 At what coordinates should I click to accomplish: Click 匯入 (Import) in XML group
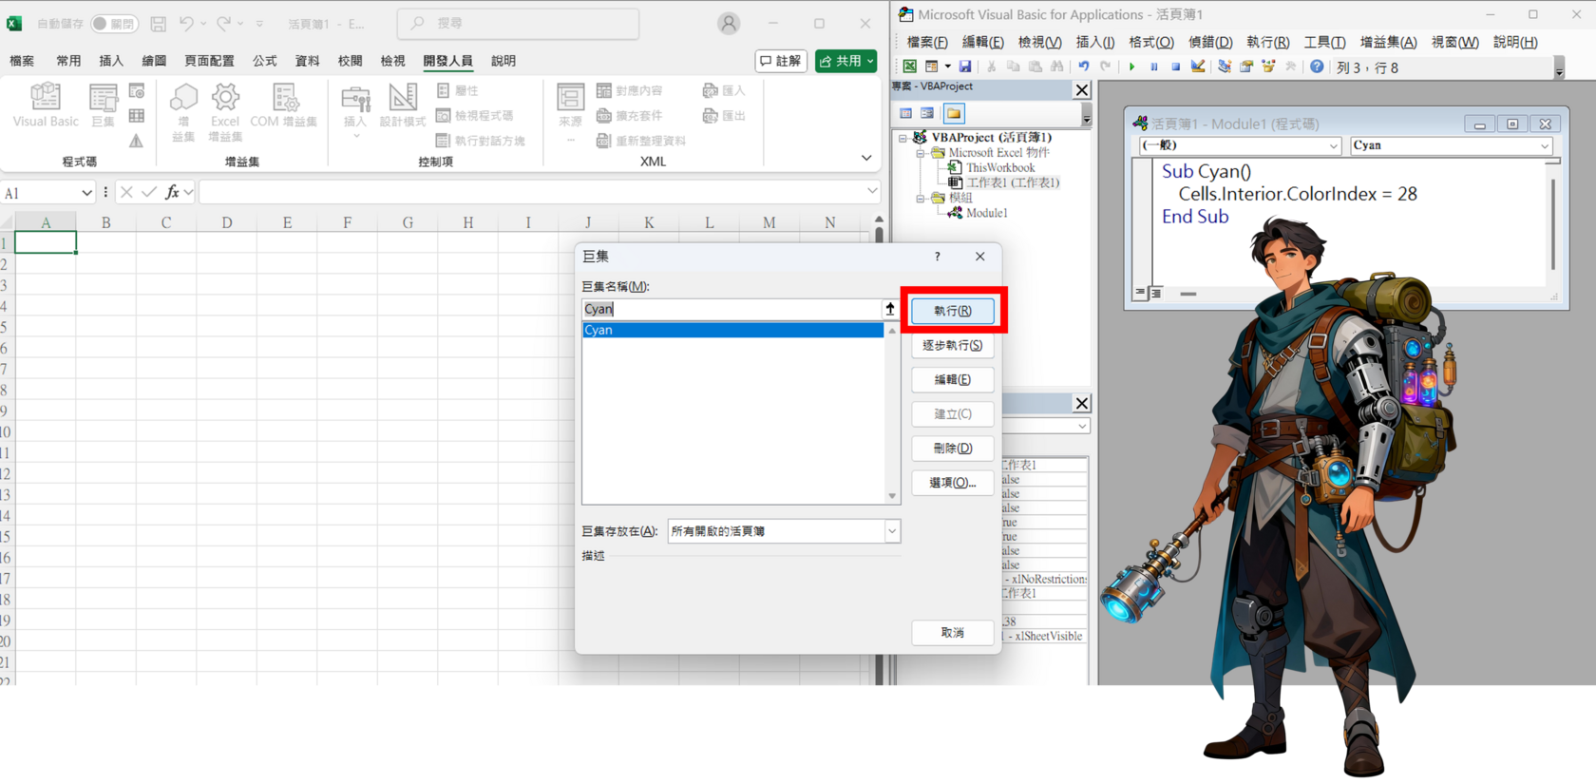[x=724, y=91]
